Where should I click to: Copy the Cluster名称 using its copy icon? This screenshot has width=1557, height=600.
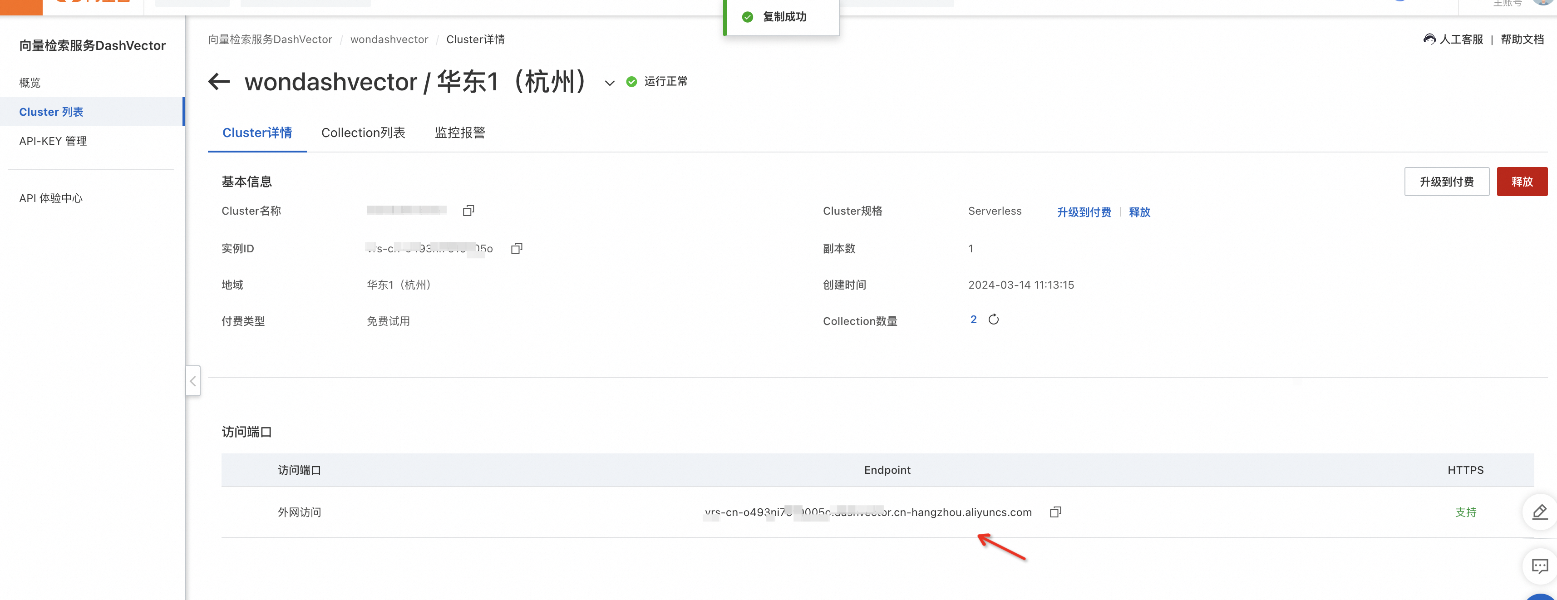[x=468, y=210]
